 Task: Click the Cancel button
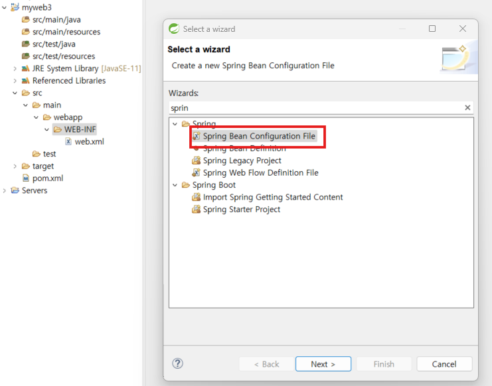click(444, 363)
